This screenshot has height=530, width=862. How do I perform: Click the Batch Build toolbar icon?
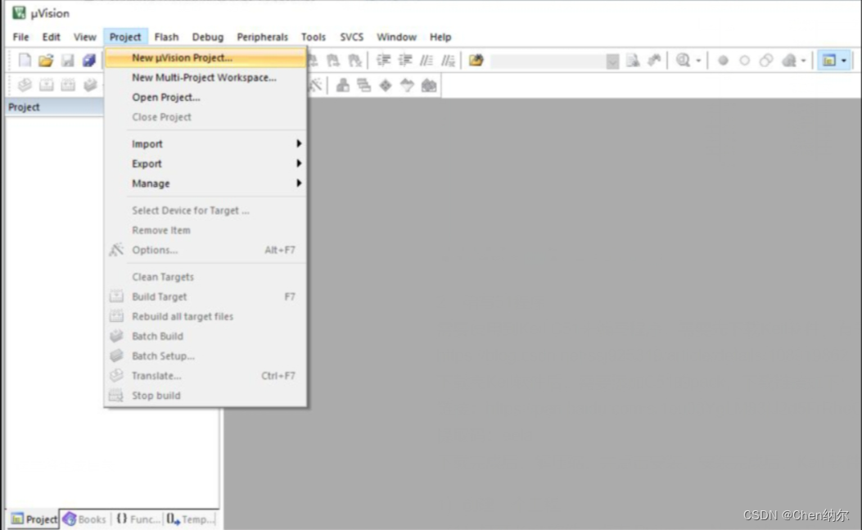tap(90, 84)
